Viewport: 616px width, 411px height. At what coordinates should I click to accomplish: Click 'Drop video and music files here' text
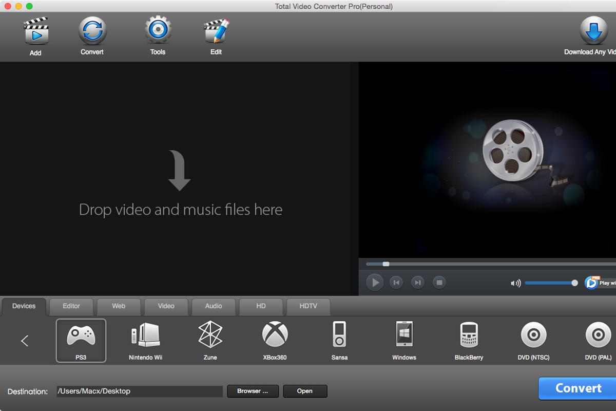pos(181,210)
